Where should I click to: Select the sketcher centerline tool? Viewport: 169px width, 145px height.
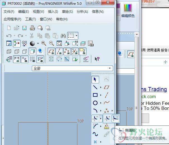click(107, 95)
